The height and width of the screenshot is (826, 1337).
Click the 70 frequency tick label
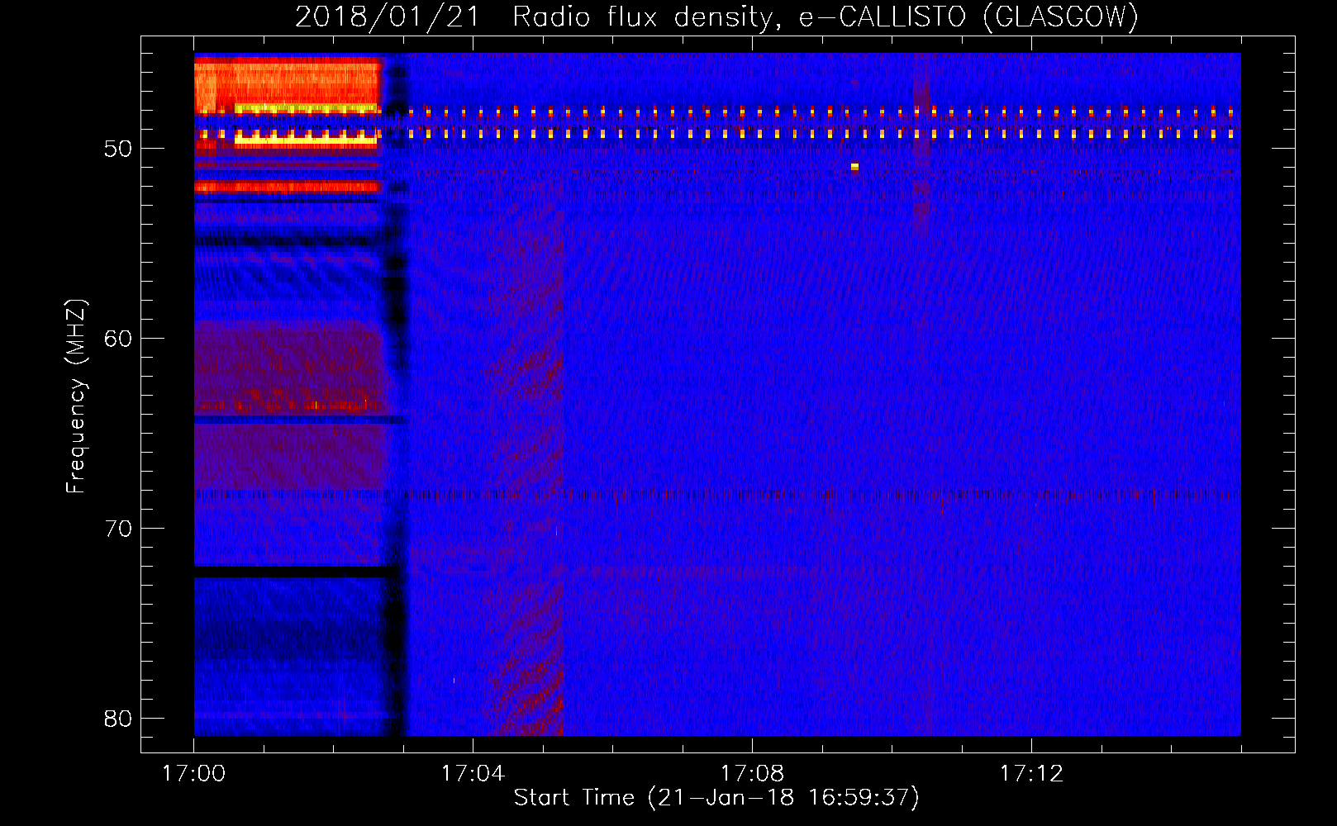pos(119,529)
